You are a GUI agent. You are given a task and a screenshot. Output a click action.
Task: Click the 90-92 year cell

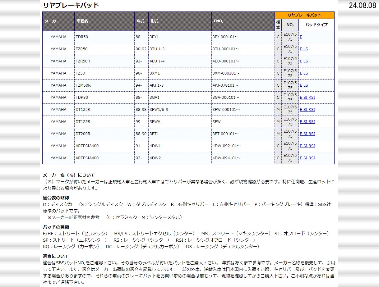pos(141,49)
